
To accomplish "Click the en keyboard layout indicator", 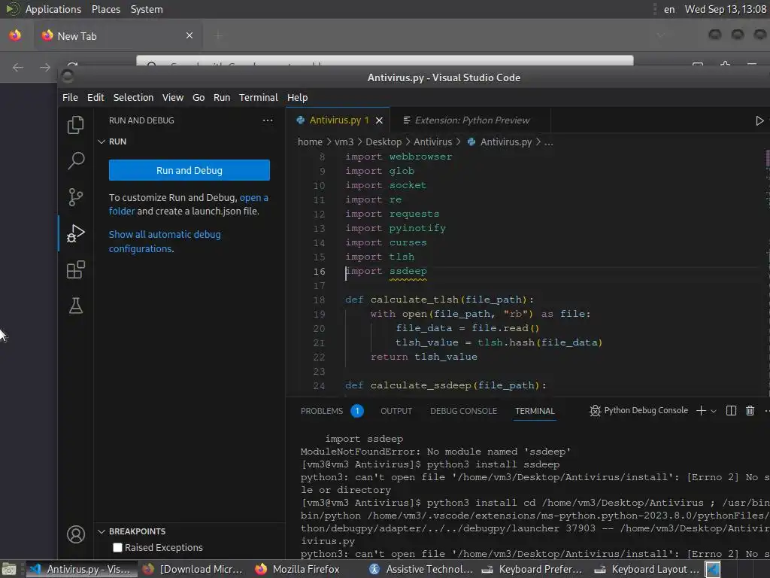I will coord(668,9).
